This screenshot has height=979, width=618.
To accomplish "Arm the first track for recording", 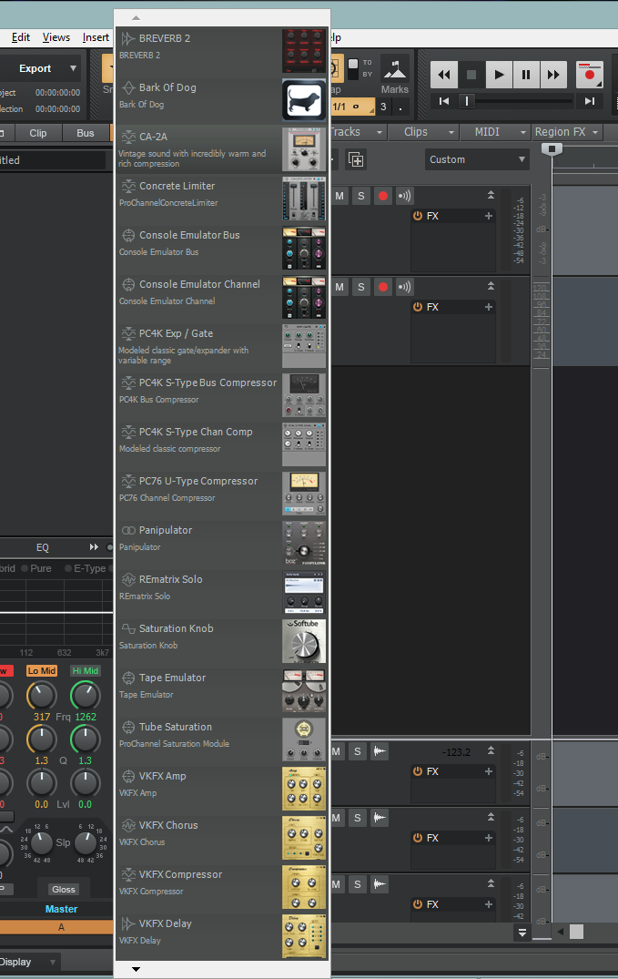I will [382, 196].
